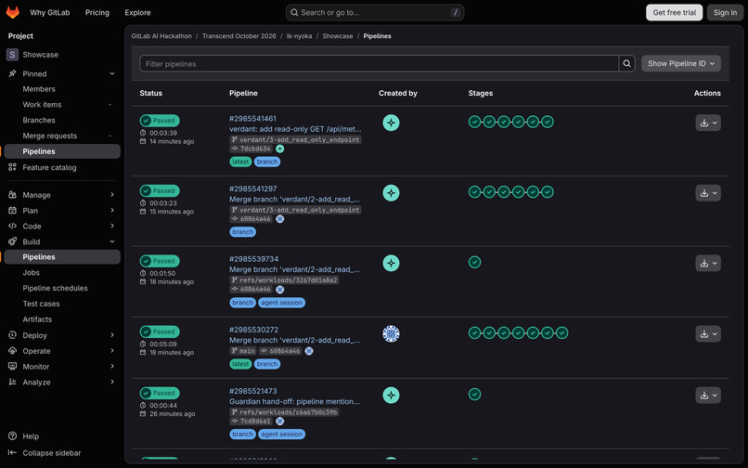748x468 pixels.
Task: Click agent session label on pipeline #2985539734
Action: [281, 303]
